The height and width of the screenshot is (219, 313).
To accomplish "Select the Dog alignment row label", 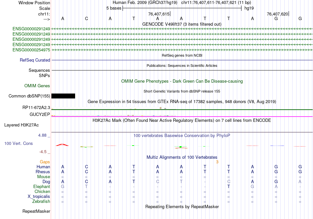I will coord(46,181).
